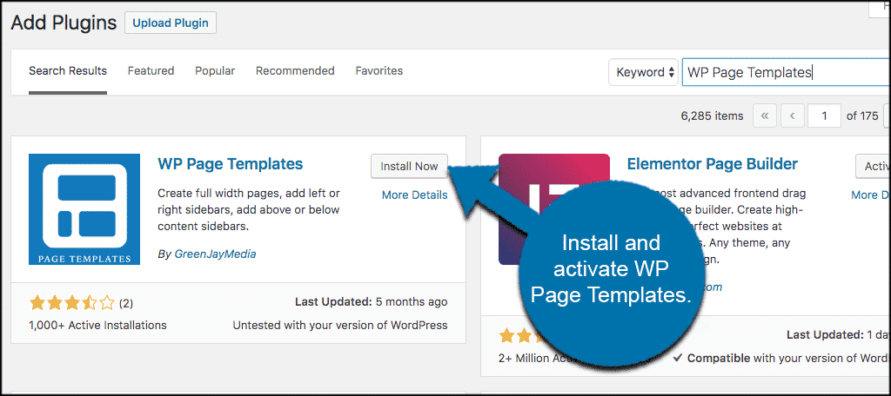The image size is (891, 396).
Task: Open the WP Page Templates title link
Action: click(230, 164)
